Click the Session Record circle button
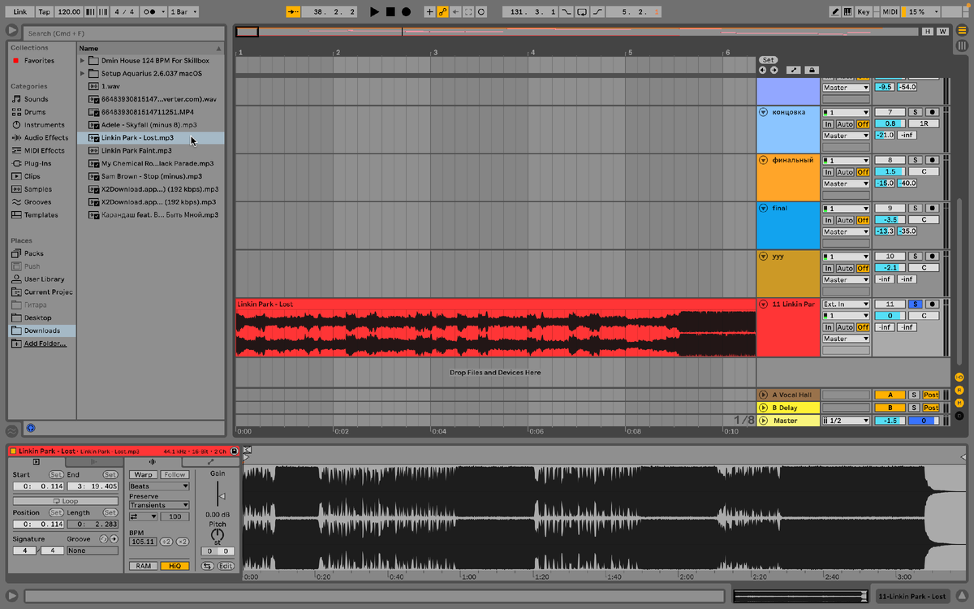 [x=481, y=12]
